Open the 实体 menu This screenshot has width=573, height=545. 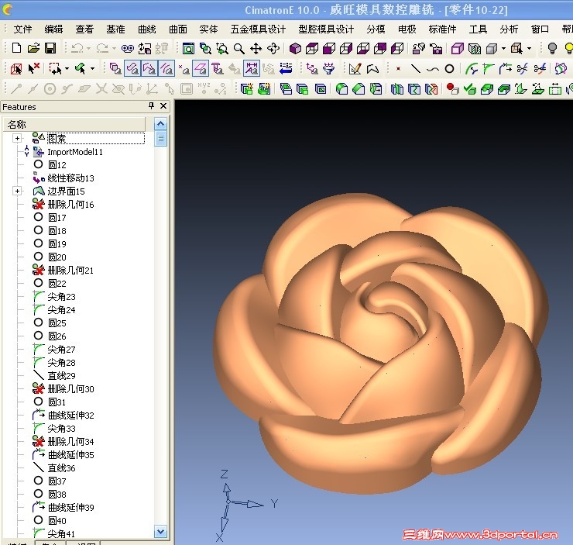tap(208, 29)
